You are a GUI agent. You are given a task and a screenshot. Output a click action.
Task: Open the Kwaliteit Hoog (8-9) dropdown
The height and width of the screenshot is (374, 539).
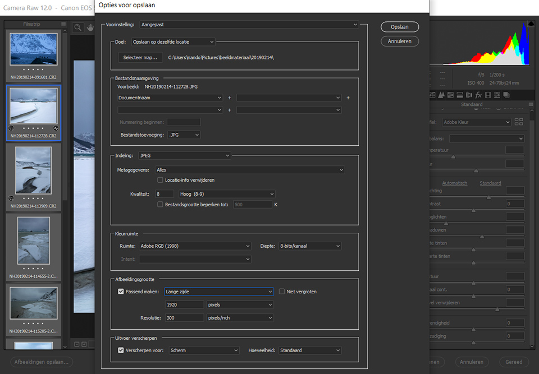pos(227,194)
